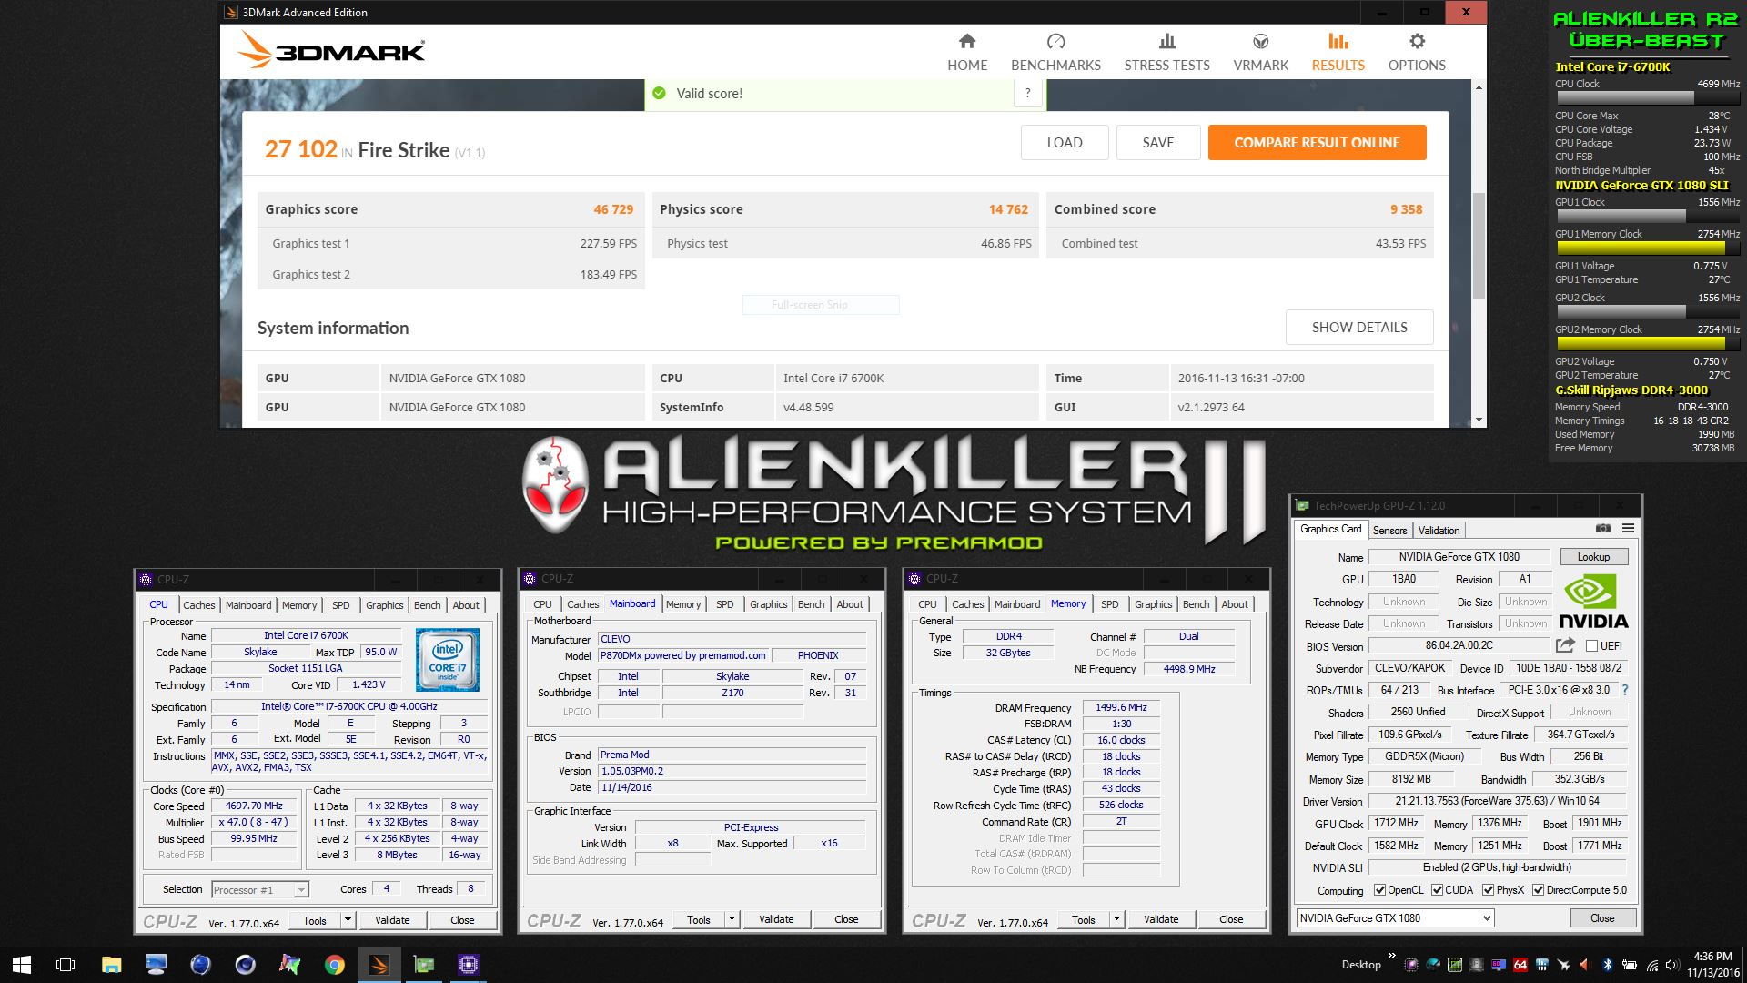Open Graphics tab in Memory CPU-Z window
1747x983 pixels.
click(1153, 604)
